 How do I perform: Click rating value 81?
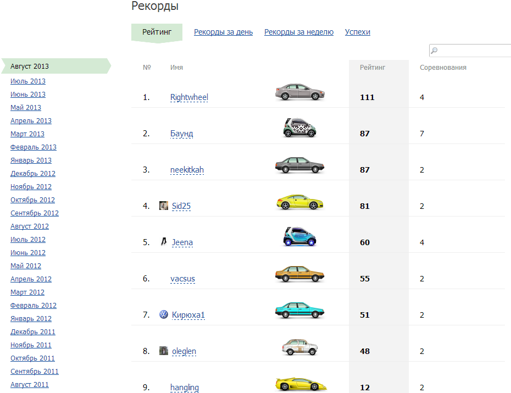point(365,206)
